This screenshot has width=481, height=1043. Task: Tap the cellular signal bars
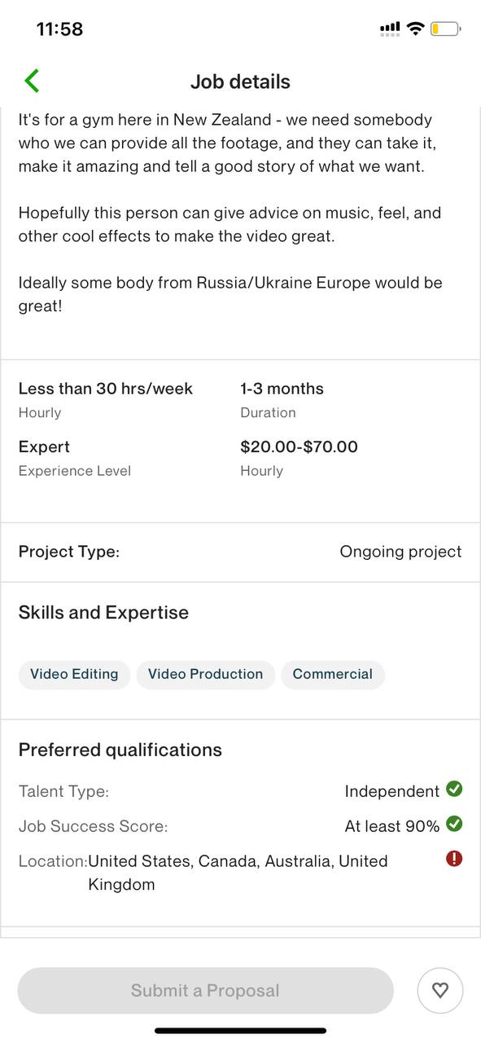tap(390, 29)
